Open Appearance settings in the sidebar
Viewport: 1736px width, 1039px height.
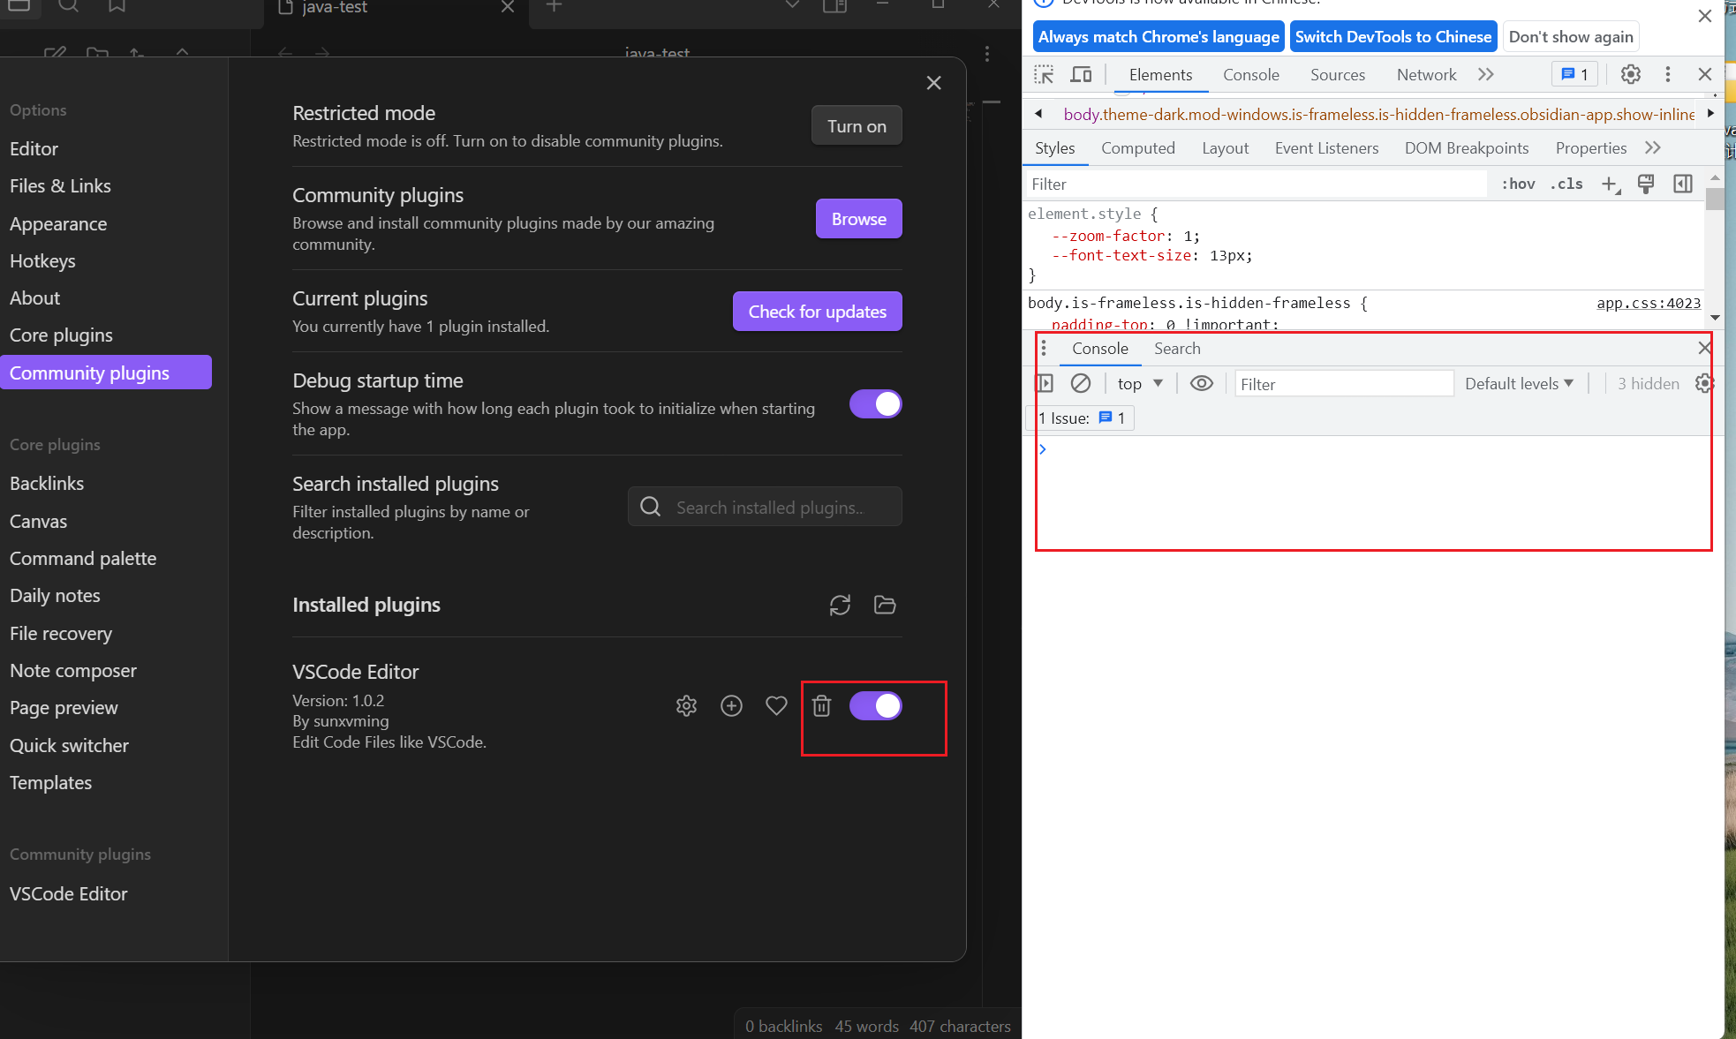point(58,223)
